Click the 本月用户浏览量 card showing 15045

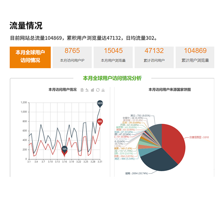tap(113, 57)
